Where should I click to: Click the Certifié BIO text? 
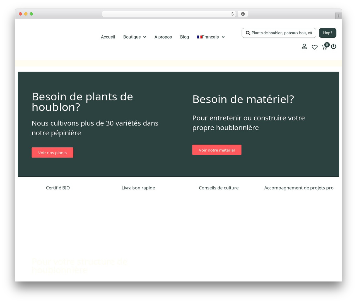click(x=58, y=188)
